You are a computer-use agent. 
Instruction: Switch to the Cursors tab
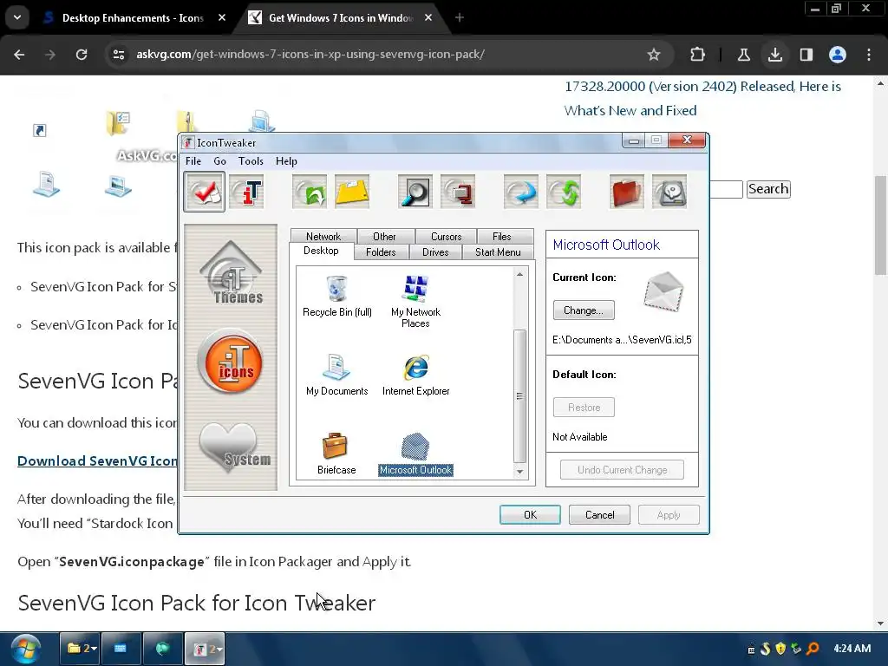(447, 236)
